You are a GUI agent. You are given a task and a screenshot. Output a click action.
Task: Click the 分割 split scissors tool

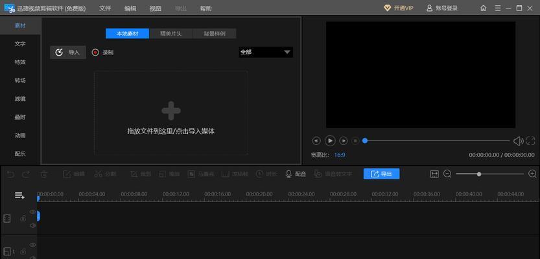[105, 174]
